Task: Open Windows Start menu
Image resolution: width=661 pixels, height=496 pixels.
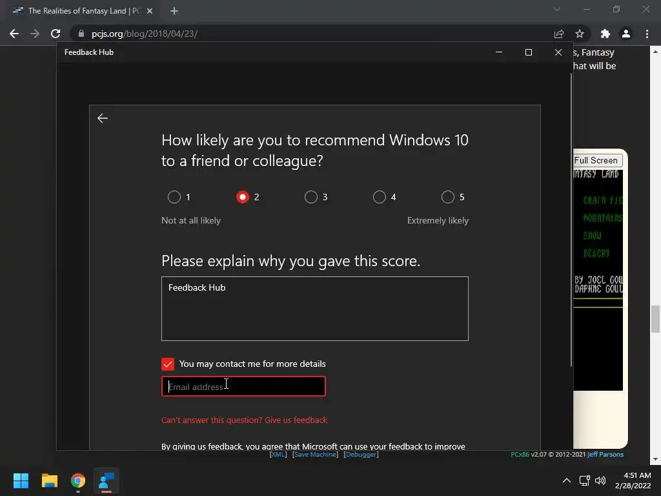Action: pyautogui.click(x=21, y=480)
